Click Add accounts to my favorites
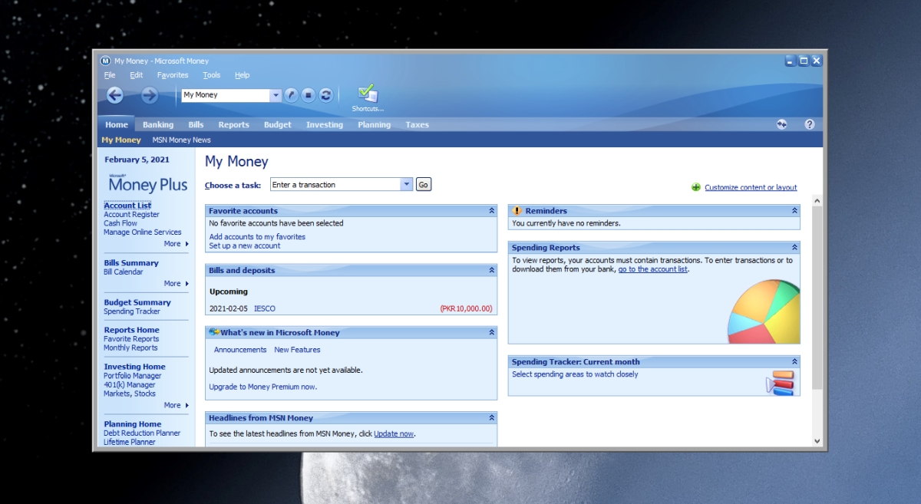The width and height of the screenshot is (921, 504). [257, 237]
